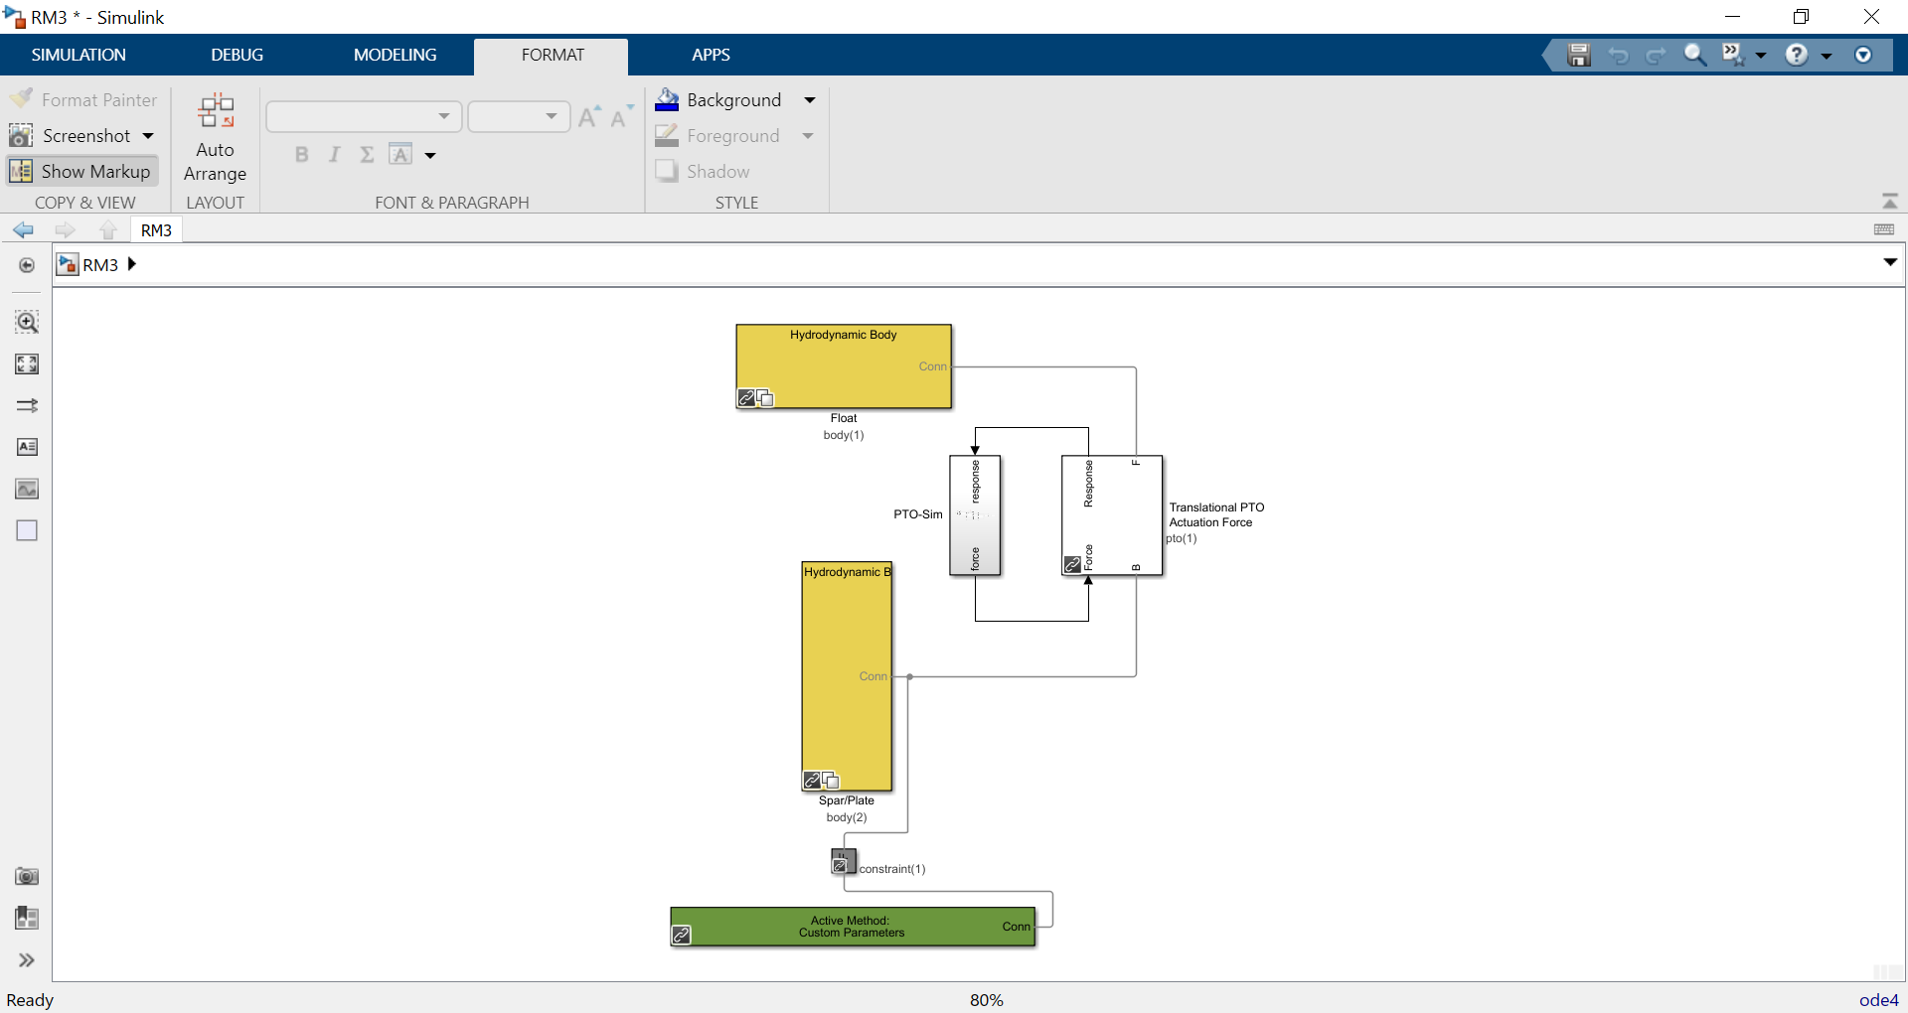Run Auto Arrange layout
This screenshot has width=1908, height=1013.
215,138
